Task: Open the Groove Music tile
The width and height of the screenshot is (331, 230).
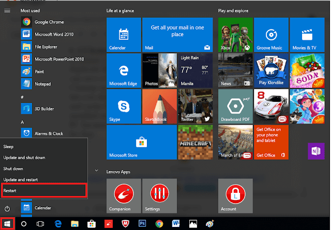Action: tap(271, 35)
